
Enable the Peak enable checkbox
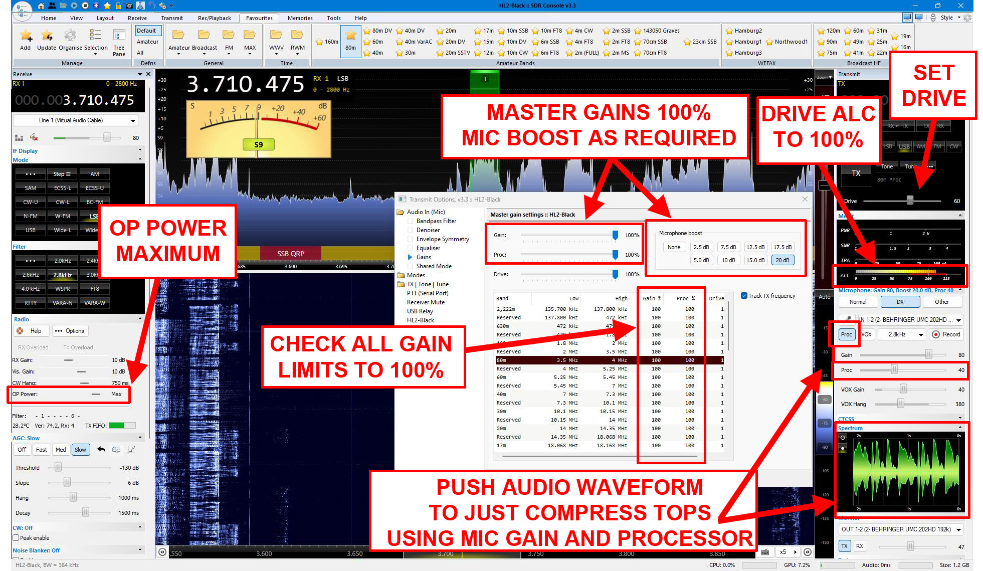click(x=16, y=538)
